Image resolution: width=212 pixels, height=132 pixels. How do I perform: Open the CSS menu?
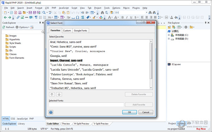(x=47, y=8)
